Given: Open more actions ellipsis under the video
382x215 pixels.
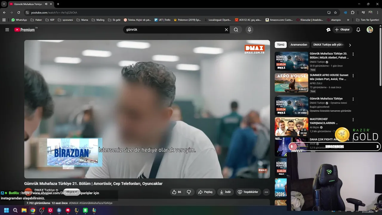Looking at the screenshot, I should pos(267,192).
